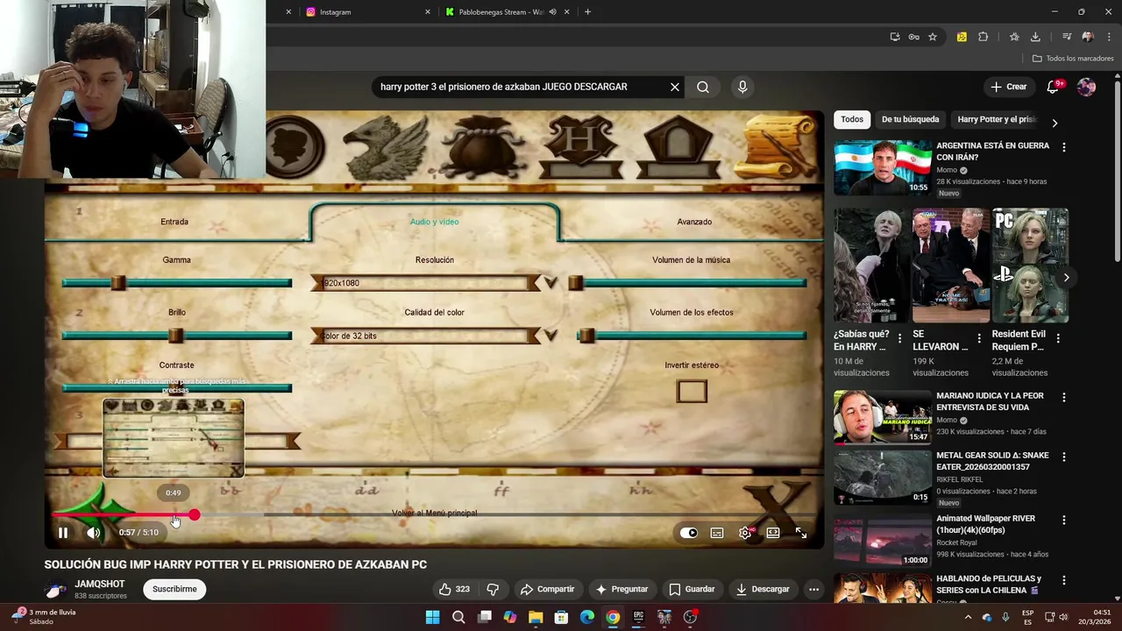Open Todos los marcadores folder
Image resolution: width=1122 pixels, height=631 pixels.
click(1073, 59)
